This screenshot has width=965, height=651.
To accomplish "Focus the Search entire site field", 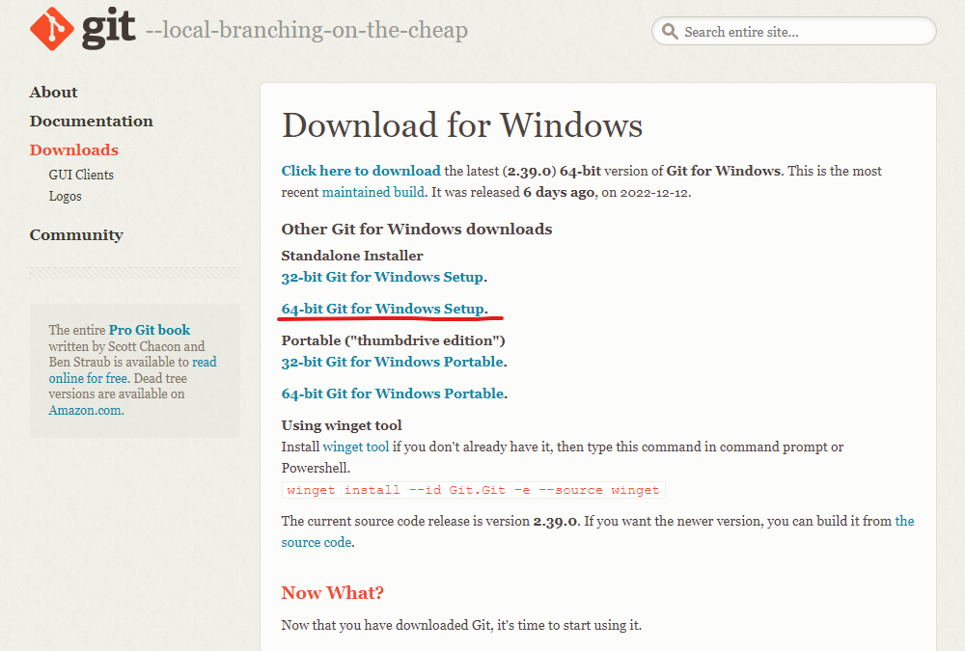I will pyautogui.click(x=794, y=32).
